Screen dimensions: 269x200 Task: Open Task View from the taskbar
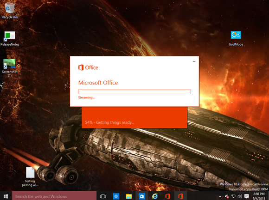point(103,196)
